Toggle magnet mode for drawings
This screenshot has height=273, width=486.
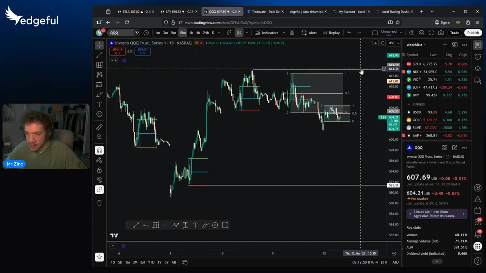[99, 150]
